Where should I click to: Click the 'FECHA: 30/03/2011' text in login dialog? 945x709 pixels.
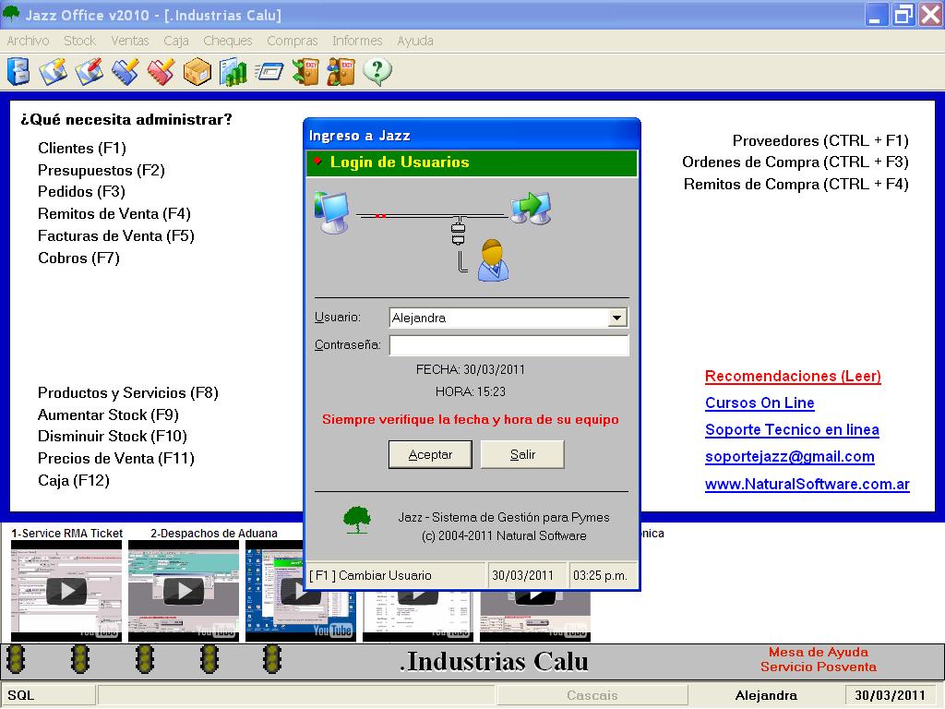[x=470, y=369]
